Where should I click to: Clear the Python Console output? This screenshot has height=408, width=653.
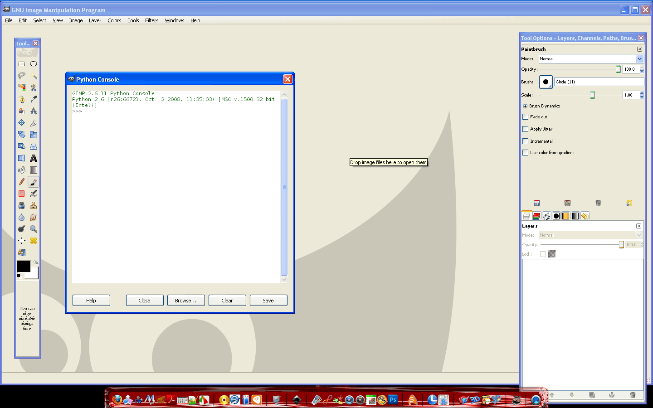pos(227,301)
